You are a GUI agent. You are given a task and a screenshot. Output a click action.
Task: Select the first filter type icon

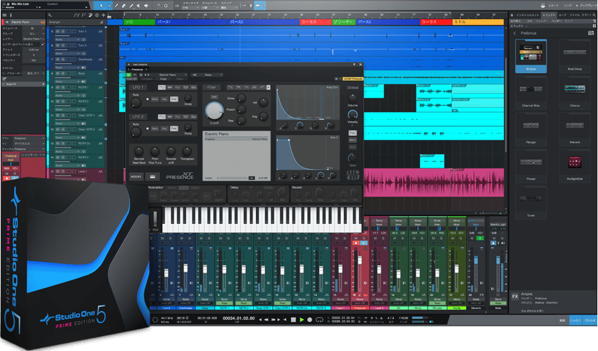pyautogui.click(x=230, y=87)
